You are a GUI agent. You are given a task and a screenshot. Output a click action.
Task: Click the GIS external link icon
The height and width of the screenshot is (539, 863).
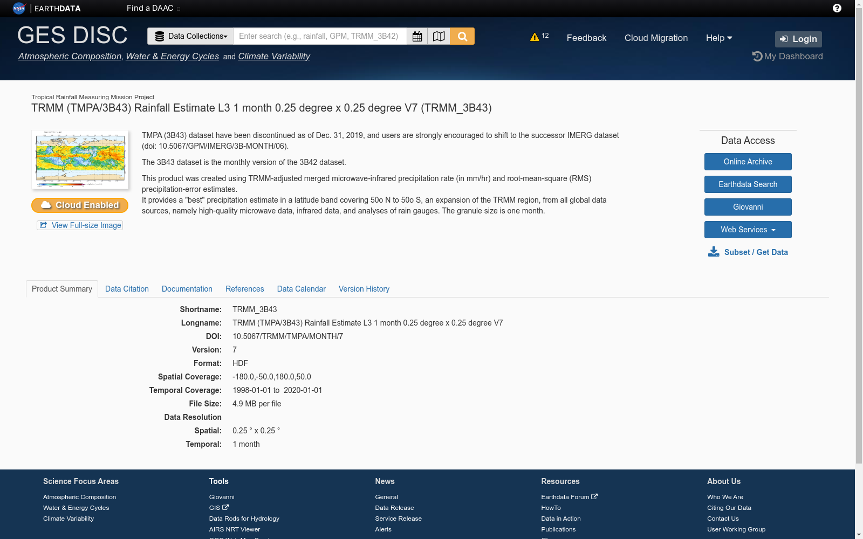tap(225, 507)
